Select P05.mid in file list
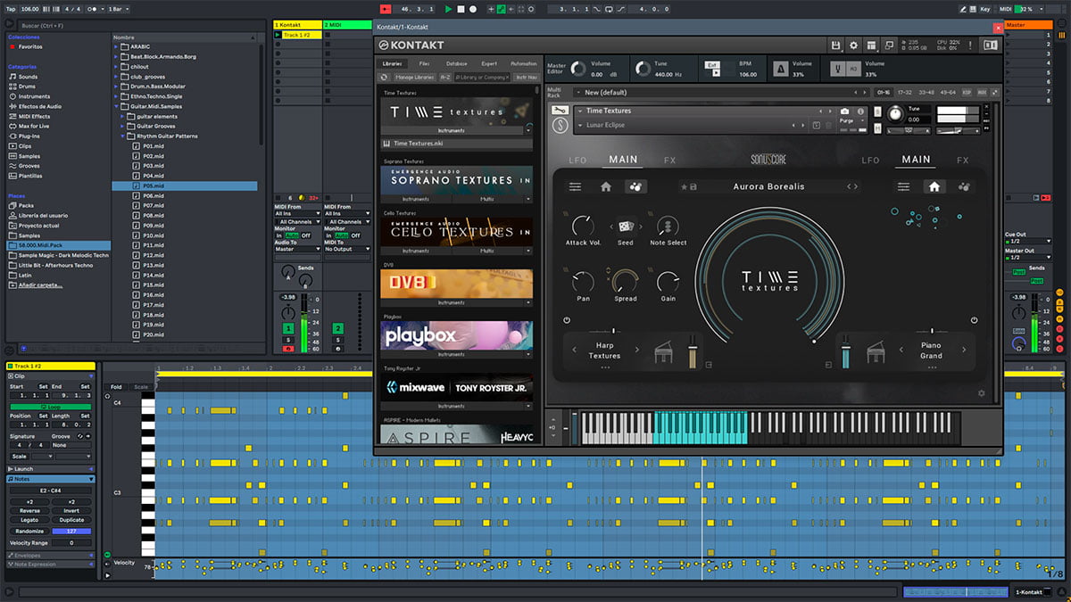Screen dimensions: 1071x602 pyautogui.click(x=185, y=186)
